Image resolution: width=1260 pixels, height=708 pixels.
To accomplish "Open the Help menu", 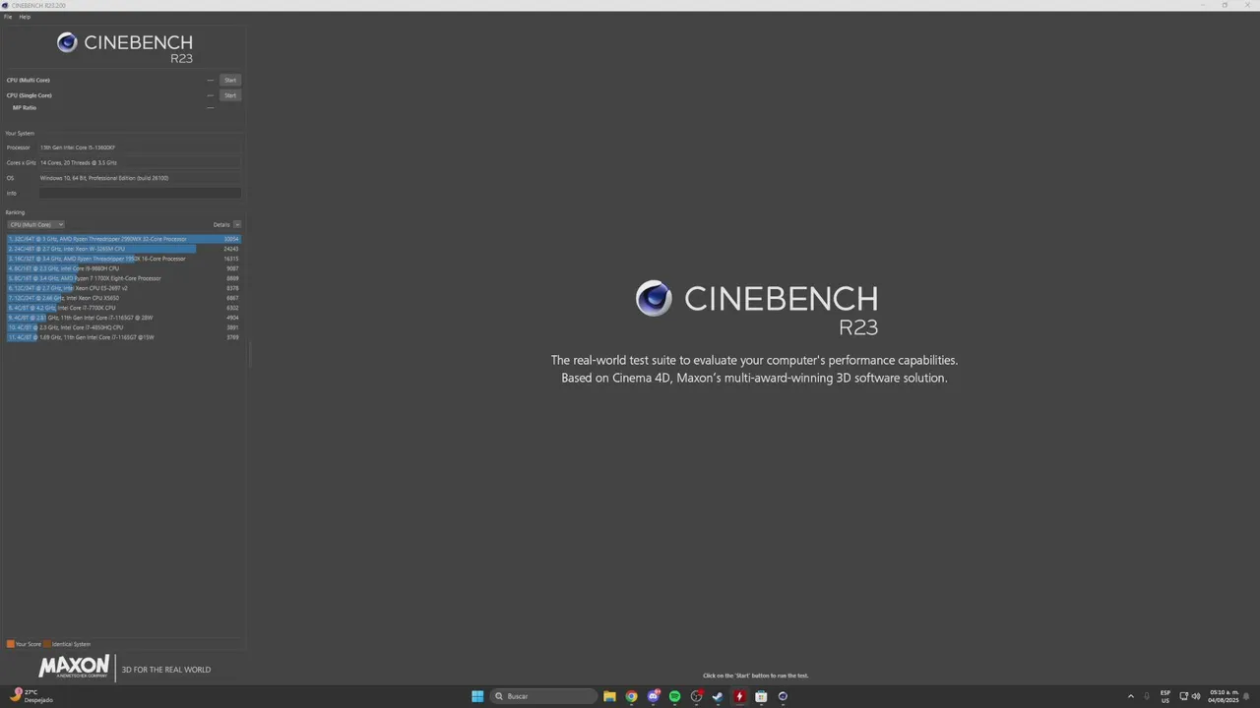I will (25, 17).
